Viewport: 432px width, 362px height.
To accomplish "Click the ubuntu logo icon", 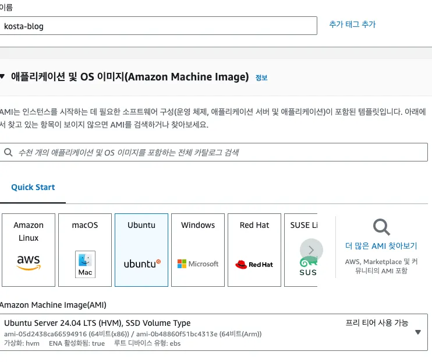I will click(142, 263).
